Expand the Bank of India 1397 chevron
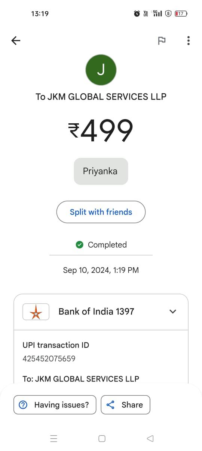Screen dimensions: 202x451 pyautogui.click(x=173, y=312)
